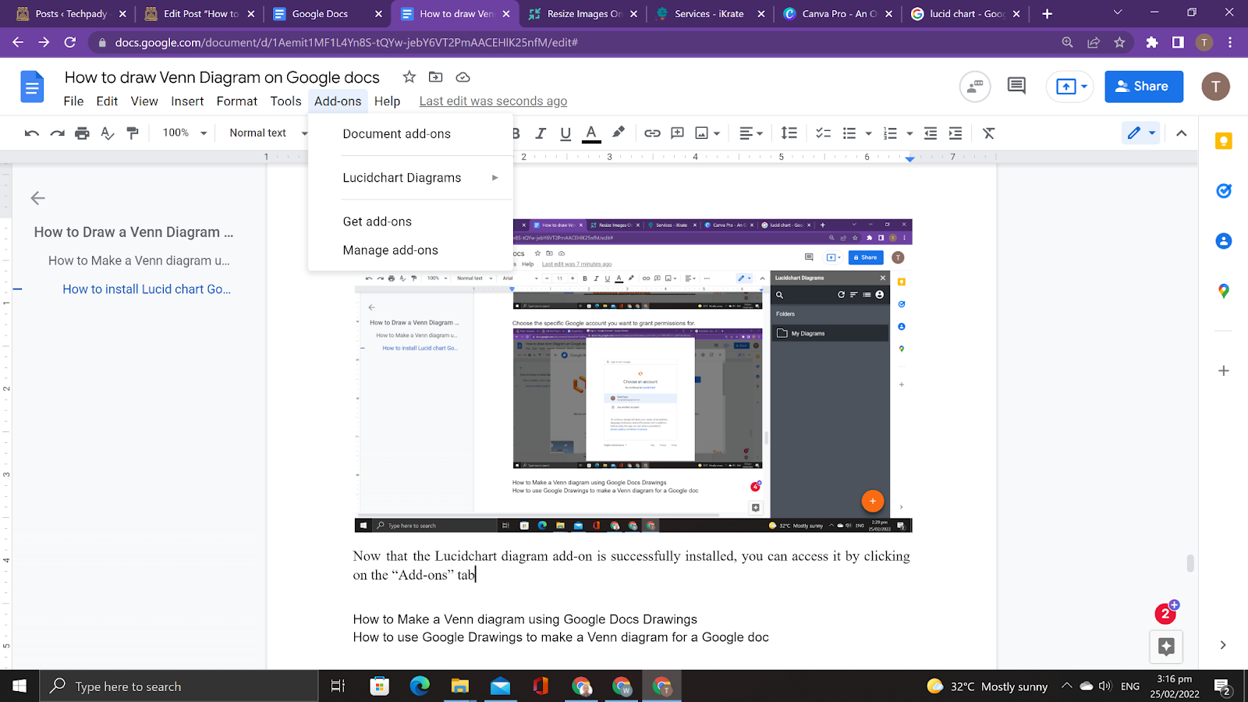Toggle the bulleted list
Screen dimensions: 1248x702
(x=849, y=133)
